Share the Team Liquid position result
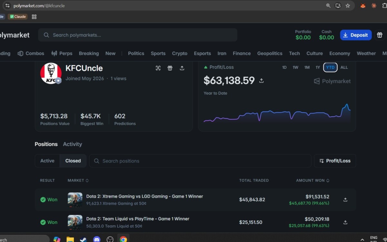Image resolution: width=387 pixels, height=242 pixels. point(345,222)
